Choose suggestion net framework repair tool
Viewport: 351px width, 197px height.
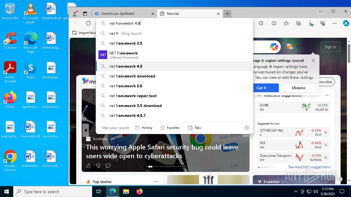pyautogui.click(x=174, y=96)
